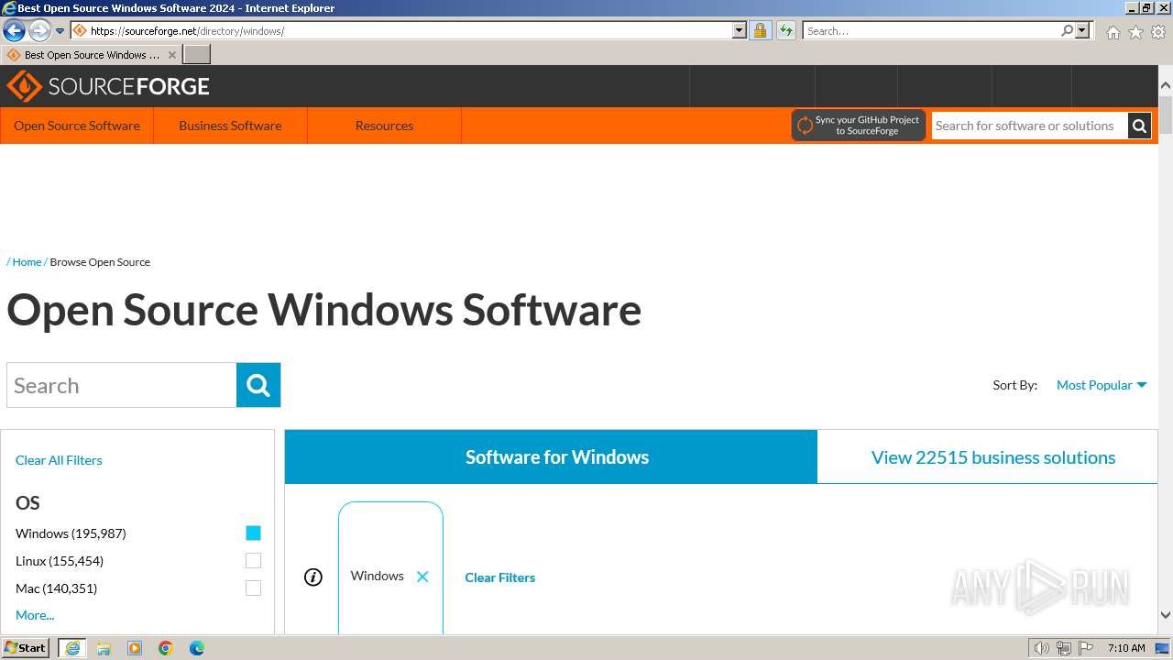Viewport: 1173px width, 660px height.
Task: Open File Explorer from the taskbar
Action: click(x=104, y=648)
